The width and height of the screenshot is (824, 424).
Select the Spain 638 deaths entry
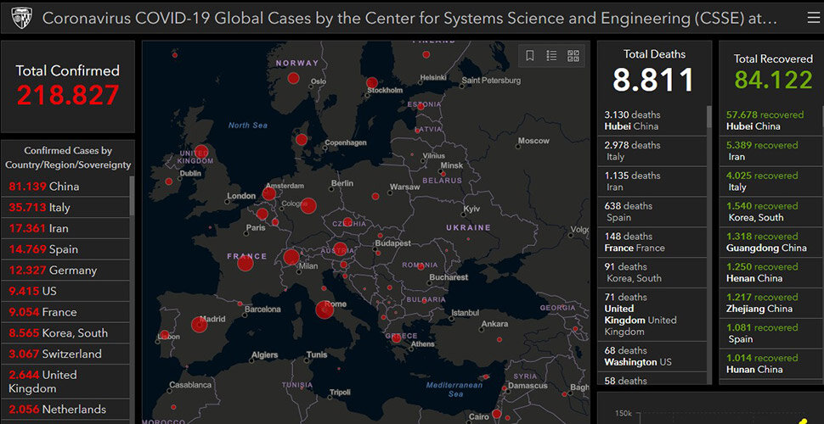[652, 212]
